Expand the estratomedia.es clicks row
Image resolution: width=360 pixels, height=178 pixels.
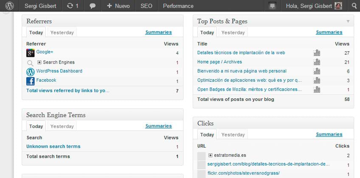click(x=210, y=156)
